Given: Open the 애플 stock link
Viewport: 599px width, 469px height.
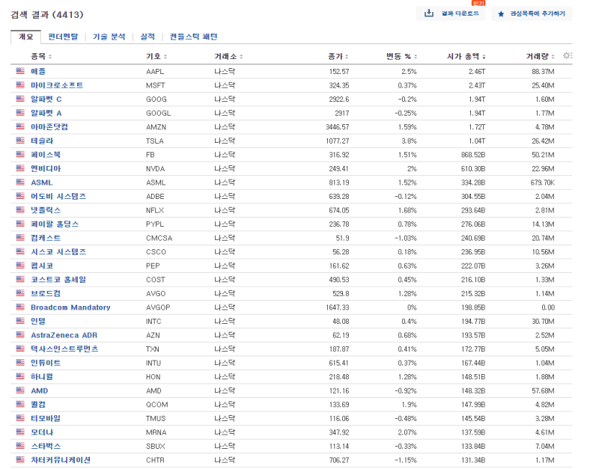Looking at the screenshot, I should 38,71.
